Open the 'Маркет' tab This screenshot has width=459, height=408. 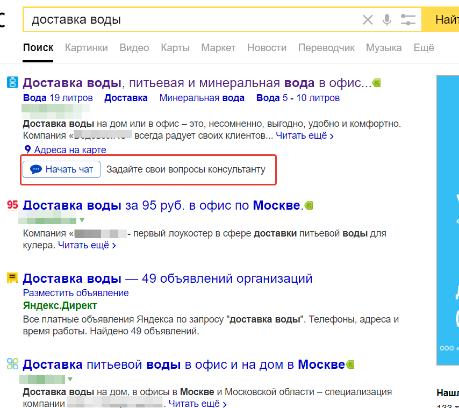click(218, 48)
